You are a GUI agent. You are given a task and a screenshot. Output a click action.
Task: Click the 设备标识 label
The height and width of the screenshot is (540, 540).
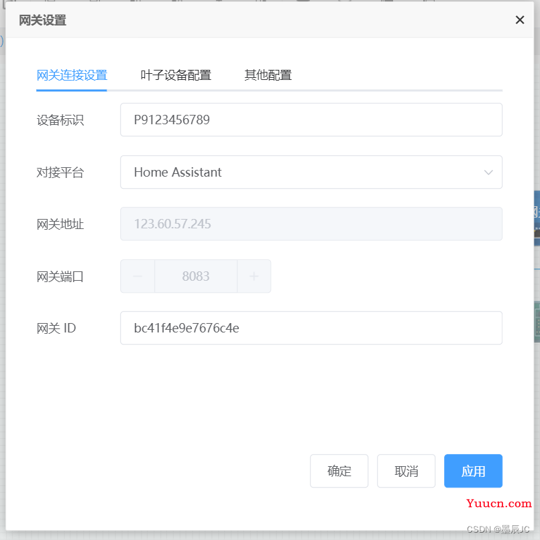(60, 120)
